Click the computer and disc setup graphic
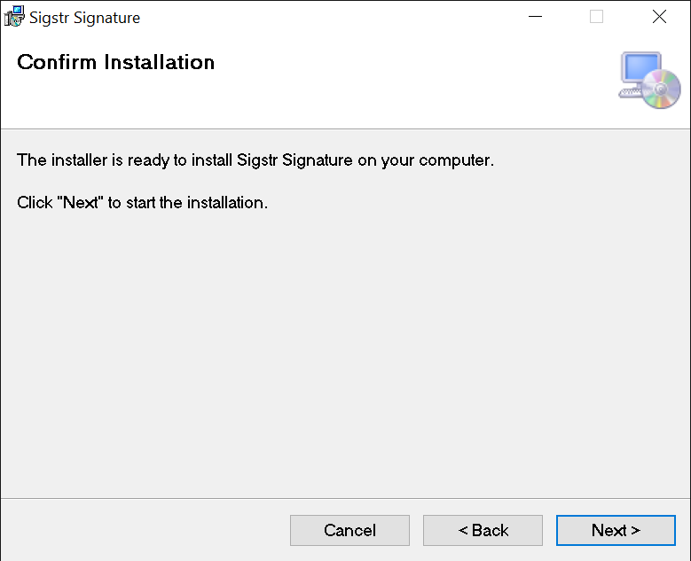Viewport: 691px width, 561px height. tap(649, 80)
